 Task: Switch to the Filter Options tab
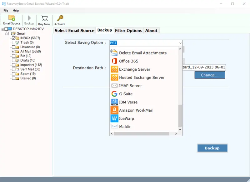pyautogui.click(x=128, y=30)
